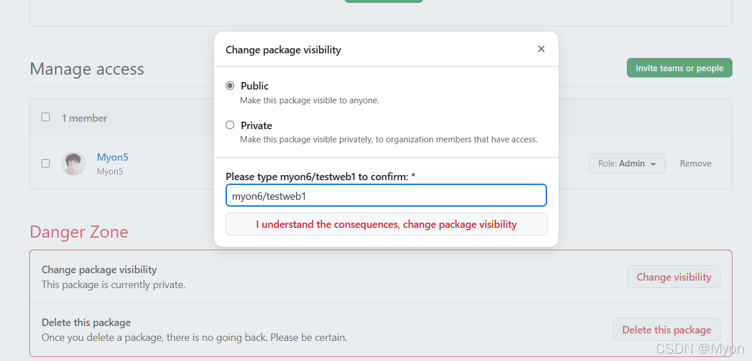752x361 pixels.
Task: Close the Change package visibility dialog
Action: (x=541, y=49)
